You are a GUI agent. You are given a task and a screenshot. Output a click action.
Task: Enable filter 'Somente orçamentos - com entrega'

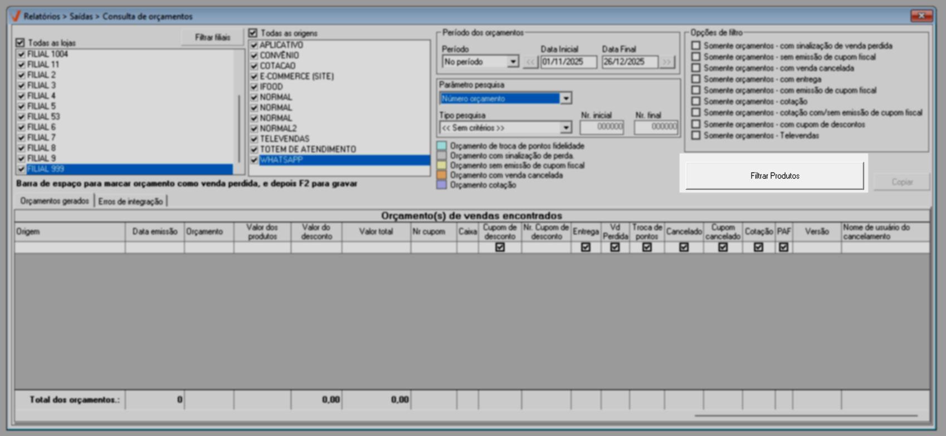(696, 79)
